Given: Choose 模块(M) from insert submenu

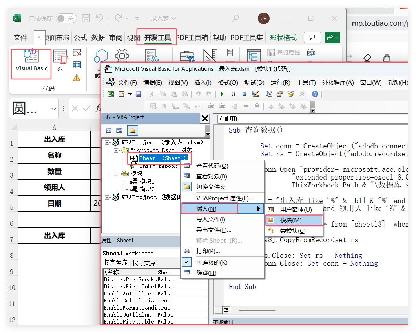Looking at the screenshot, I should 294,220.
